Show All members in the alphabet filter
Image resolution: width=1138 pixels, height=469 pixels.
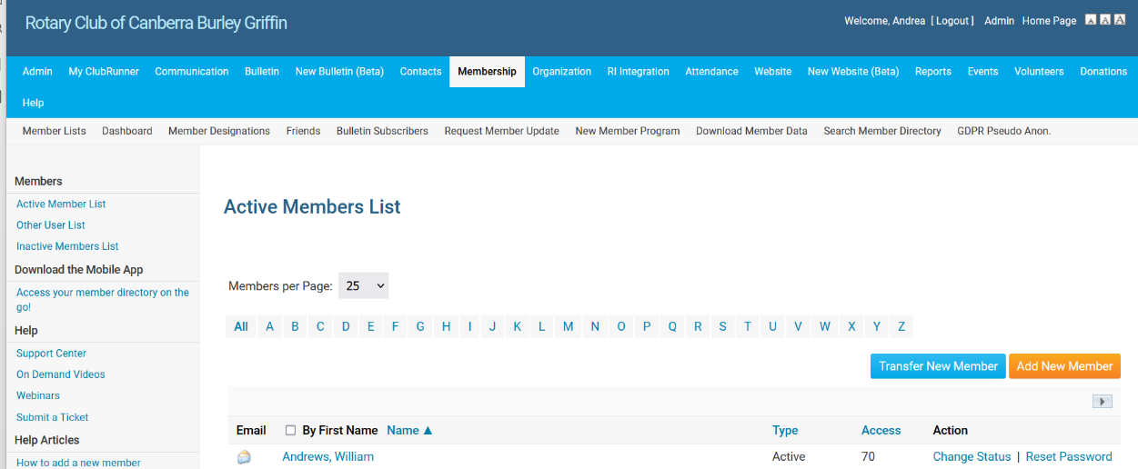tap(241, 327)
